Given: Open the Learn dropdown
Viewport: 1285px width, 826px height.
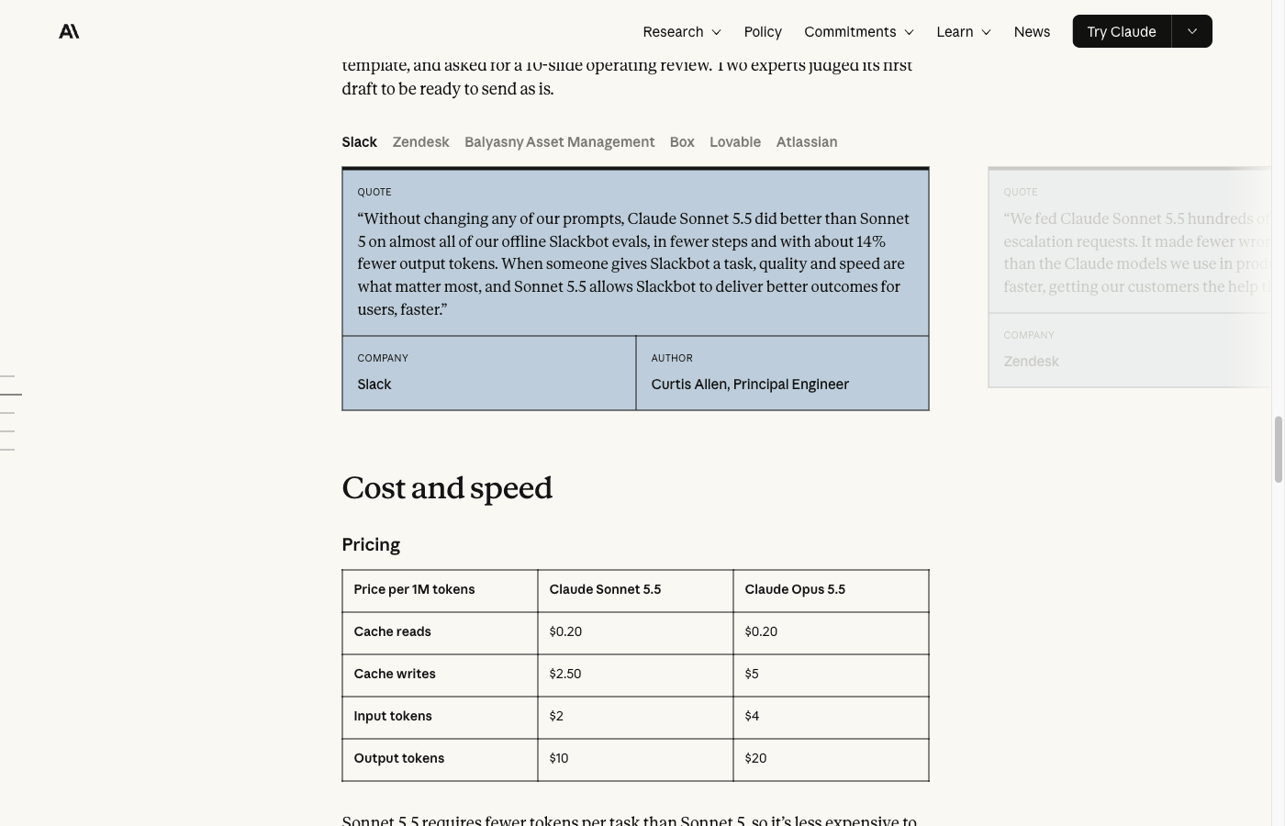Looking at the screenshot, I should (x=964, y=31).
